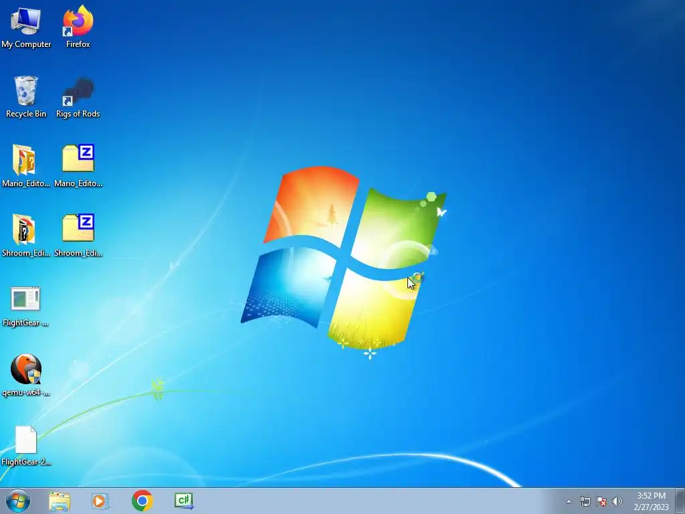Open the network status tray icon
This screenshot has width=685, height=514.
point(585,501)
